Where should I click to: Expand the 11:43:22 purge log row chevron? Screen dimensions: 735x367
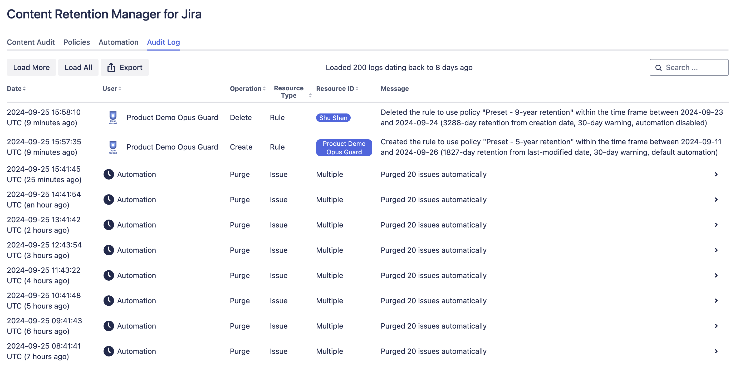tap(716, 275)
